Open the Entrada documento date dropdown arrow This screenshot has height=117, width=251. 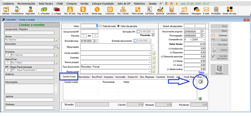pyautogui.click(x=150, y=41)
